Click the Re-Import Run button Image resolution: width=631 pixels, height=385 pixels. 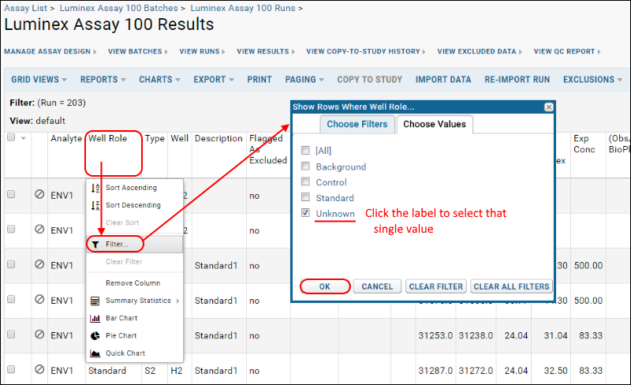click(517, 80)
